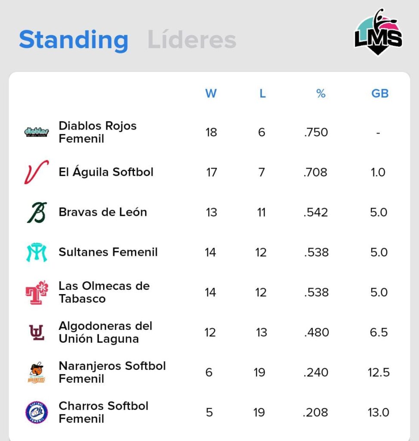
Task: Click the Las Olmecas de Tabasco logo
Action: (37, 292)
